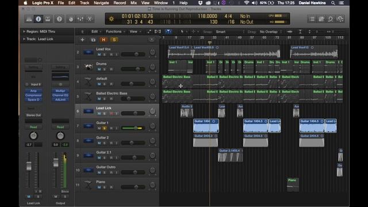This screenshot has width=368, height=207.
Task: Open the Editors scissors button
Action: [x=90, y=19]
